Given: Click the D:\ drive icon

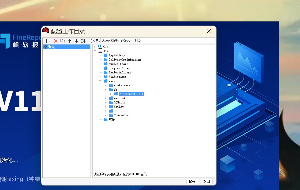Looking at the screenshot, I should (100, 51).
